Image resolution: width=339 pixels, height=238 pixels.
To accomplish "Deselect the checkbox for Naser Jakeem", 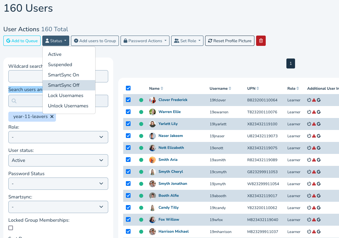I will click(x=128, y=136).
